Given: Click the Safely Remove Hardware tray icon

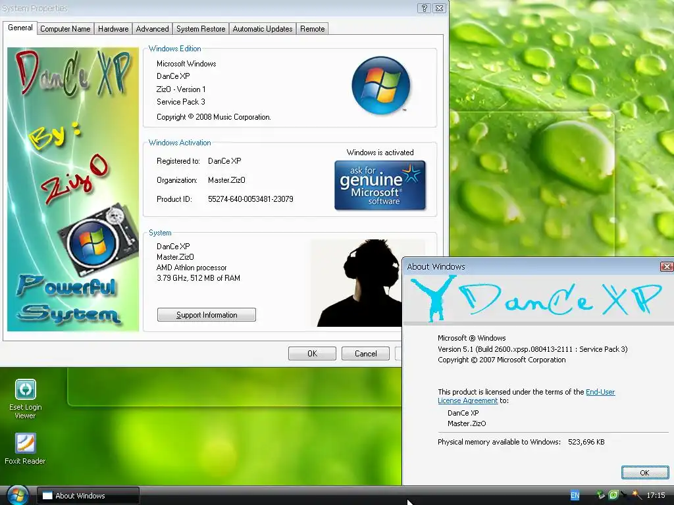Looking at the screenshot, I should [601, 495].
